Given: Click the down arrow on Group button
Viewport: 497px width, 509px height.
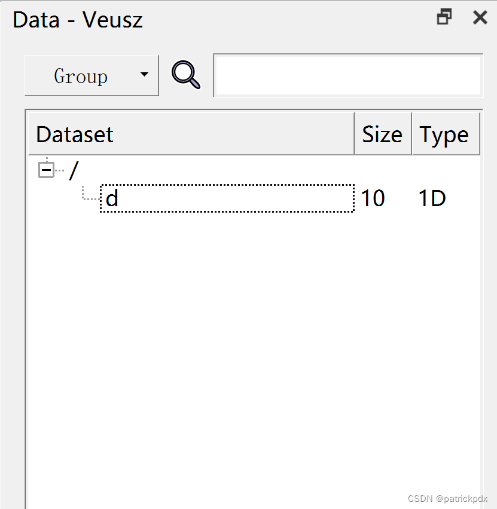Looking at the screenshot, I should click(144, 74).
